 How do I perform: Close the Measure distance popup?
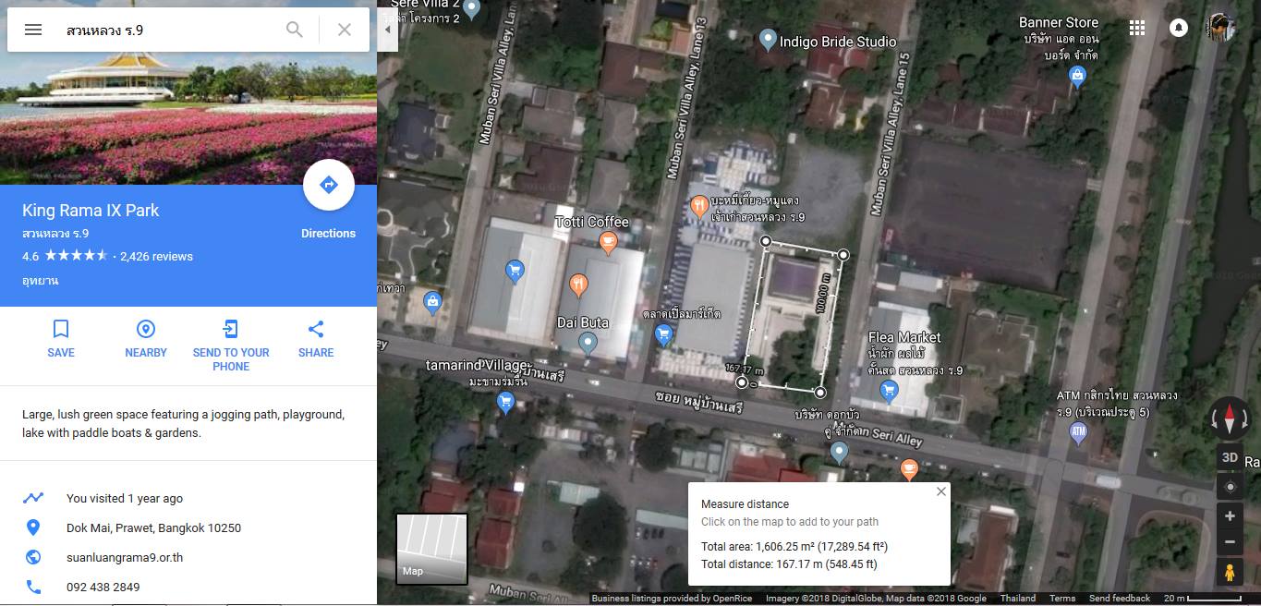(940, 491)
